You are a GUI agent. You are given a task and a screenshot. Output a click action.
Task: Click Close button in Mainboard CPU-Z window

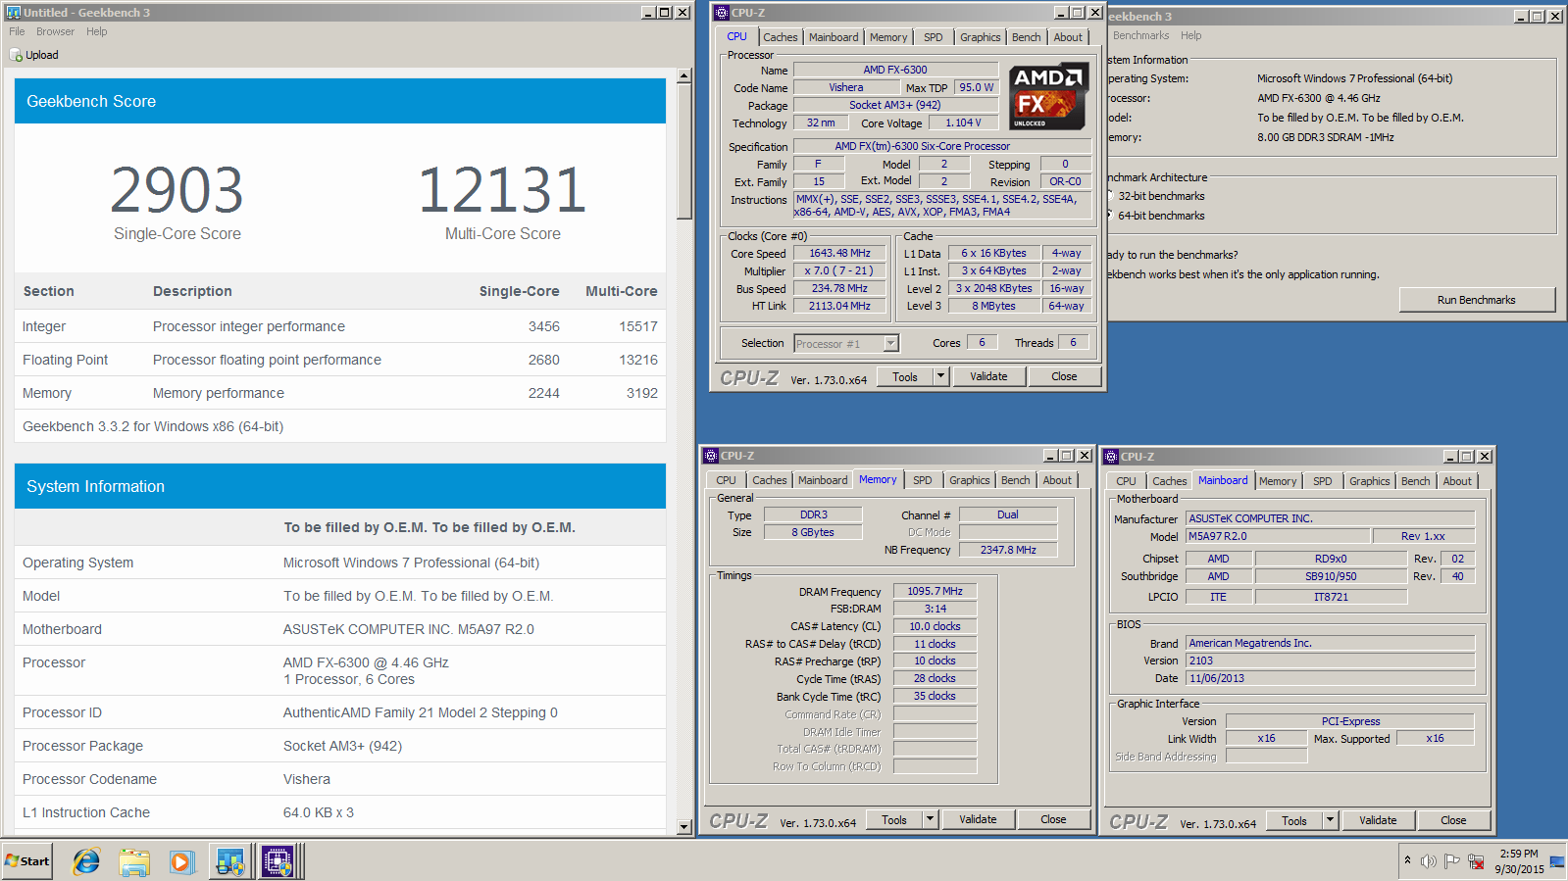[x=1453, y=820]
